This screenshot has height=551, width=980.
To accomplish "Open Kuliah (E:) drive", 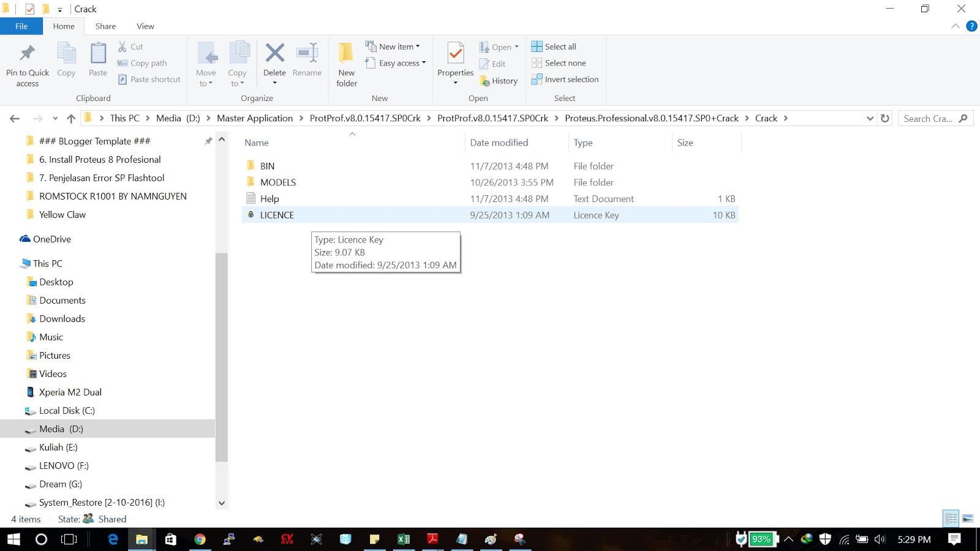I will (58, 448).
